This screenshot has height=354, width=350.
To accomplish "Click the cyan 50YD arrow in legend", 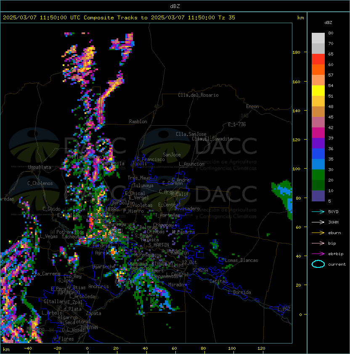I will point(318,212).
